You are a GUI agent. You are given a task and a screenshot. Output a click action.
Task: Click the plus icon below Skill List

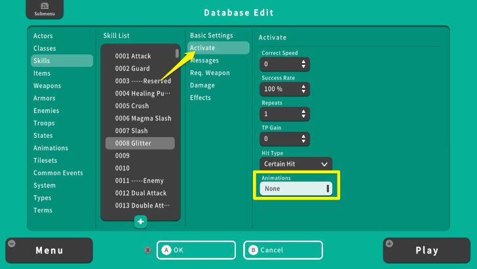(x=140, y=222)
